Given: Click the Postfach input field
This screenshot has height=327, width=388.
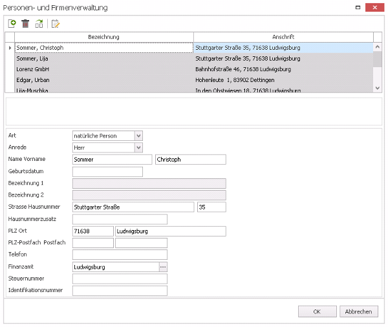Looking at the screenshot, I should 141,243.
